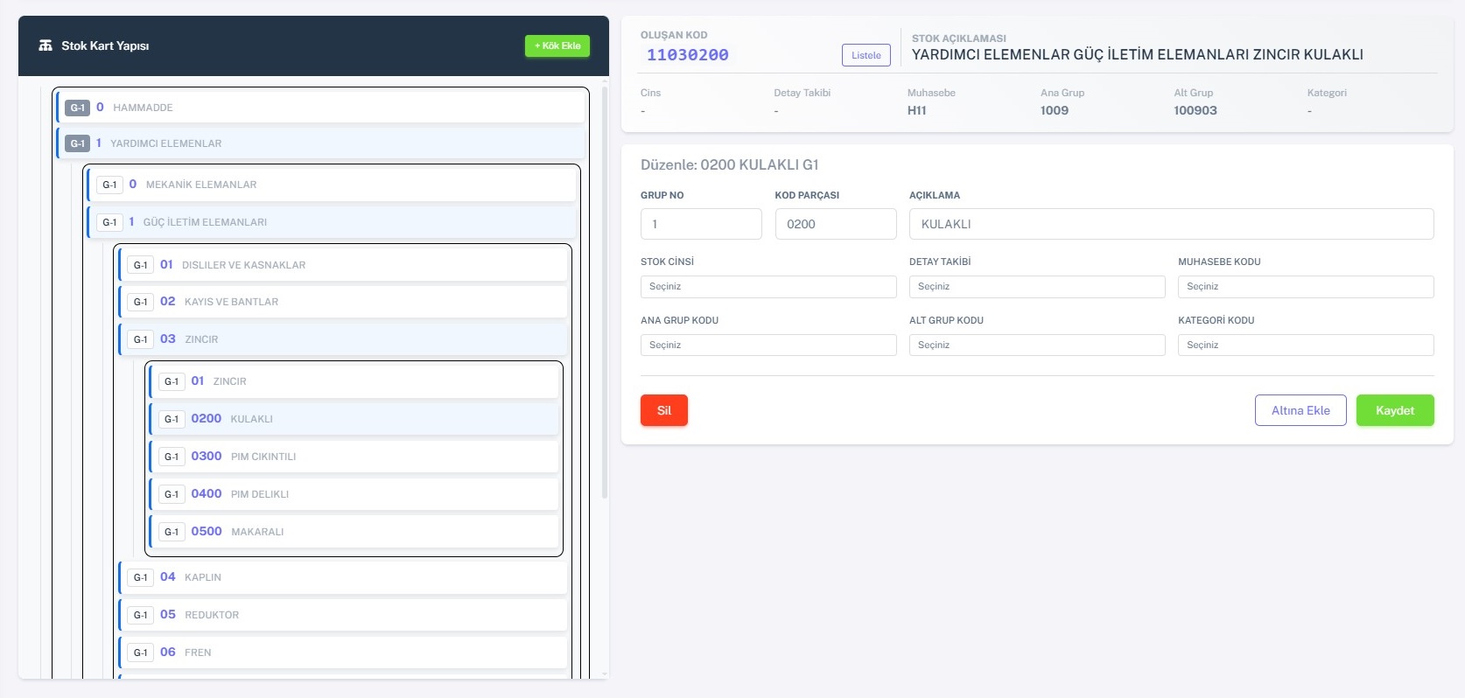Click the + Kök Ekle button

557,45
